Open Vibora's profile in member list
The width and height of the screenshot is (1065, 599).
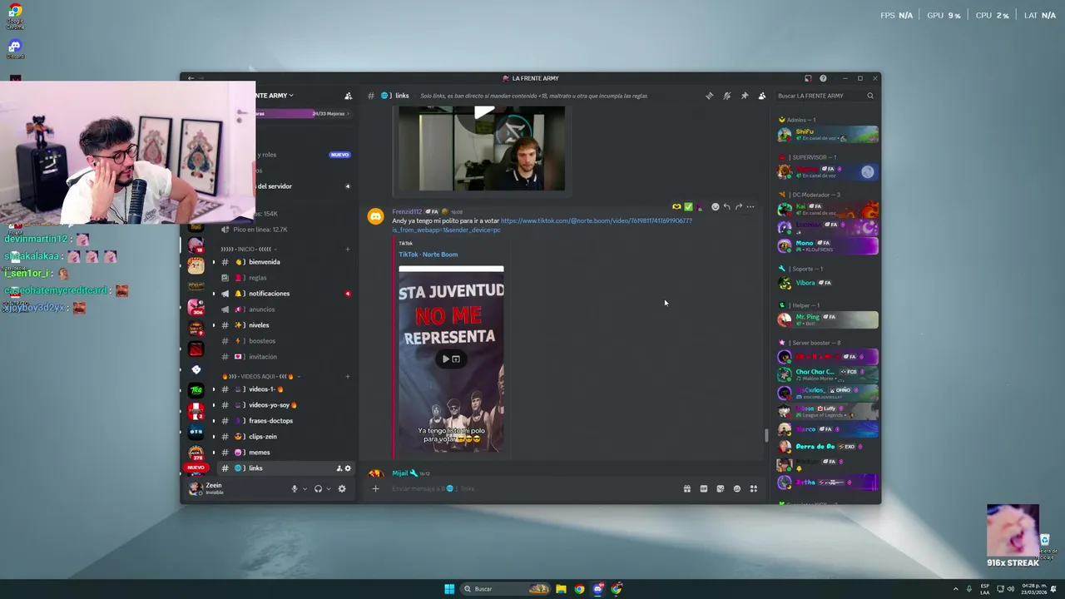pyautogui.click(x=827, y=283)
